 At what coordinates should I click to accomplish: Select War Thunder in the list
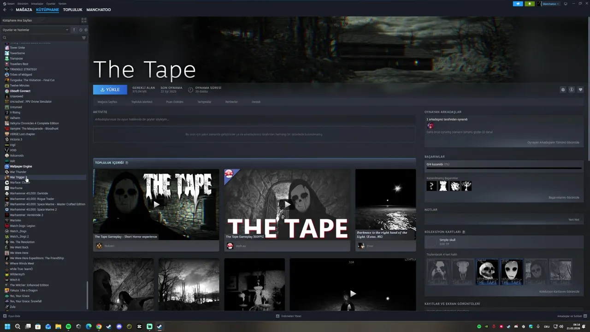tap(18, 172)
